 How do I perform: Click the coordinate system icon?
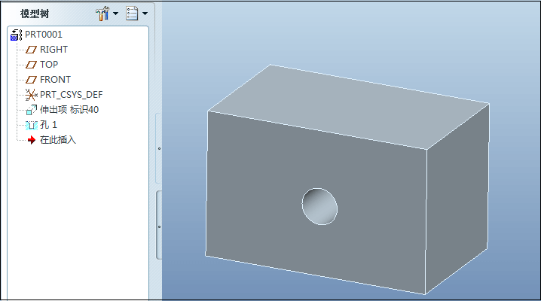pyautogui.click(x=31, y=95)
